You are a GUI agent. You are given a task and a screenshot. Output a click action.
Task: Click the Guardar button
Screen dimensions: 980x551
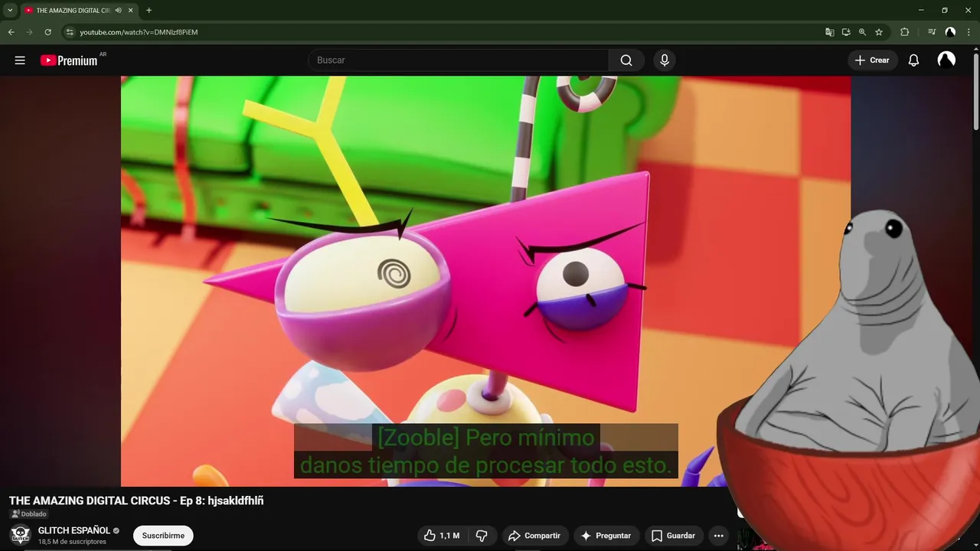click(x=673, y=536)
